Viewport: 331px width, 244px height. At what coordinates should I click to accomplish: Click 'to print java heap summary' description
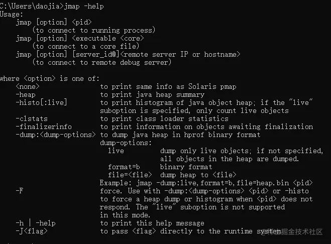pyautogui.click(x=152, y=94)
